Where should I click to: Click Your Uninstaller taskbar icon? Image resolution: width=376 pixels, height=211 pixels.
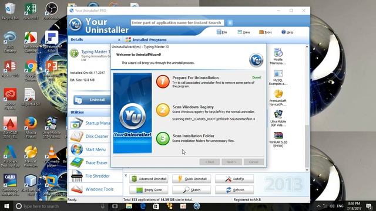(197, 206)
